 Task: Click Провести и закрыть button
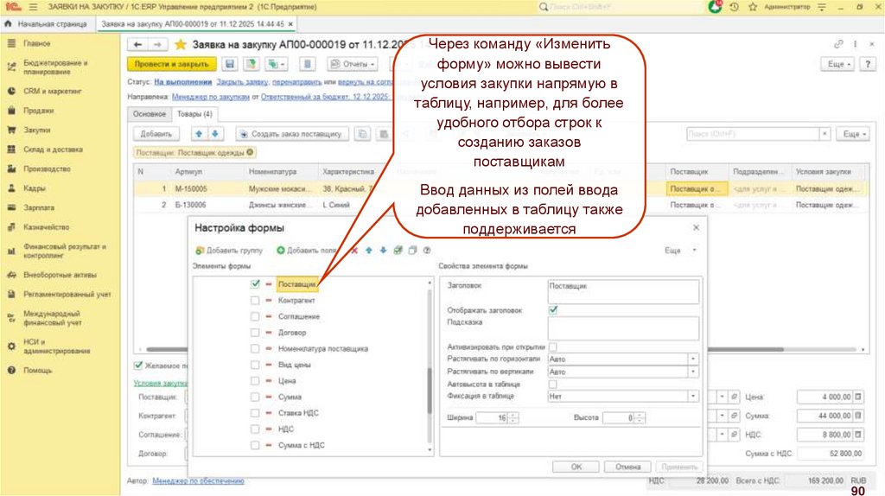tap(172, 64)
